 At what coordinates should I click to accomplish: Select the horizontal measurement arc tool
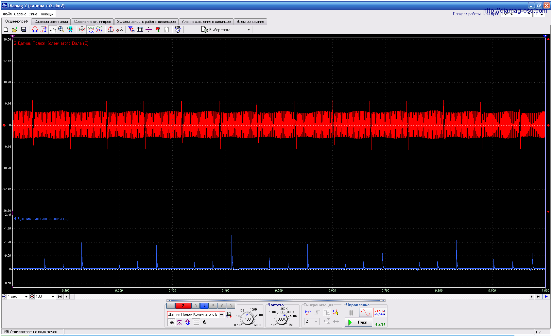point(35,29)
